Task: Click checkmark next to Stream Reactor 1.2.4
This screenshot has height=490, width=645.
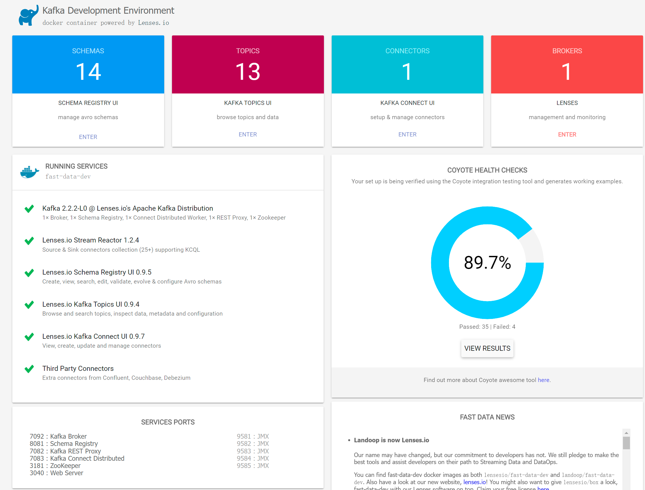Action: [29, 241]
